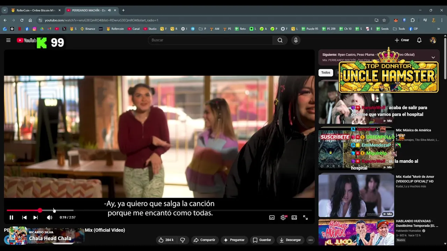This screenshot has width=447, height=251.
Task: Start voice search with the microphone
Action: [x=296, y=40]
